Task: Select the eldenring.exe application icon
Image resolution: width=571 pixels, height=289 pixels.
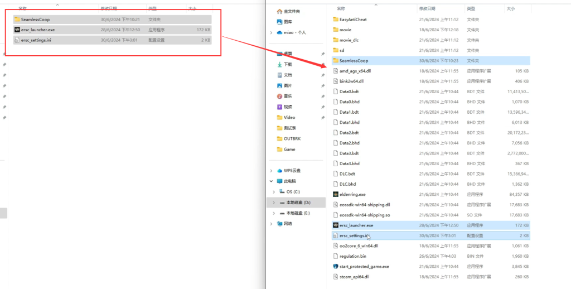Action: point(336,194)
